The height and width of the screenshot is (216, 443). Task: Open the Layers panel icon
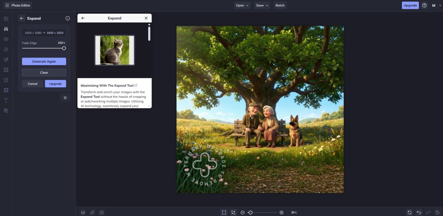point(83,212)
